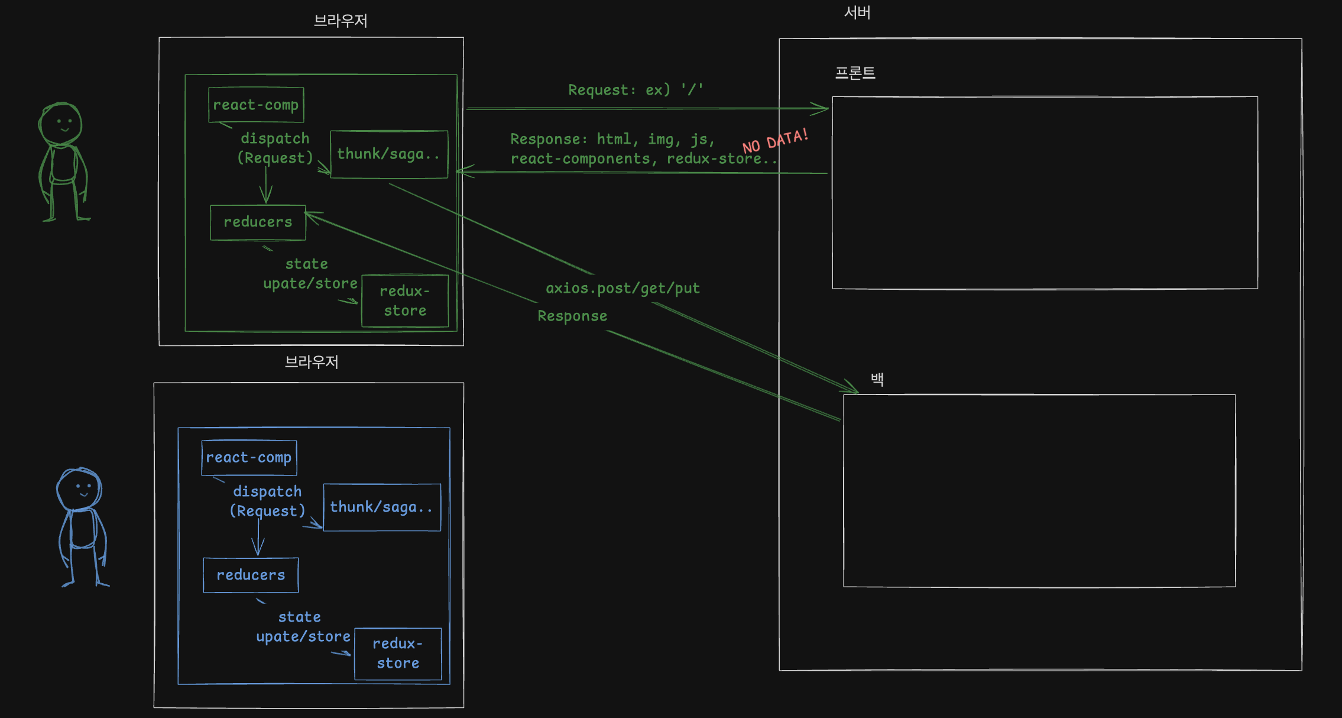Click the Response: html, img, js text

pyautogui.click(x=612, y=139)
